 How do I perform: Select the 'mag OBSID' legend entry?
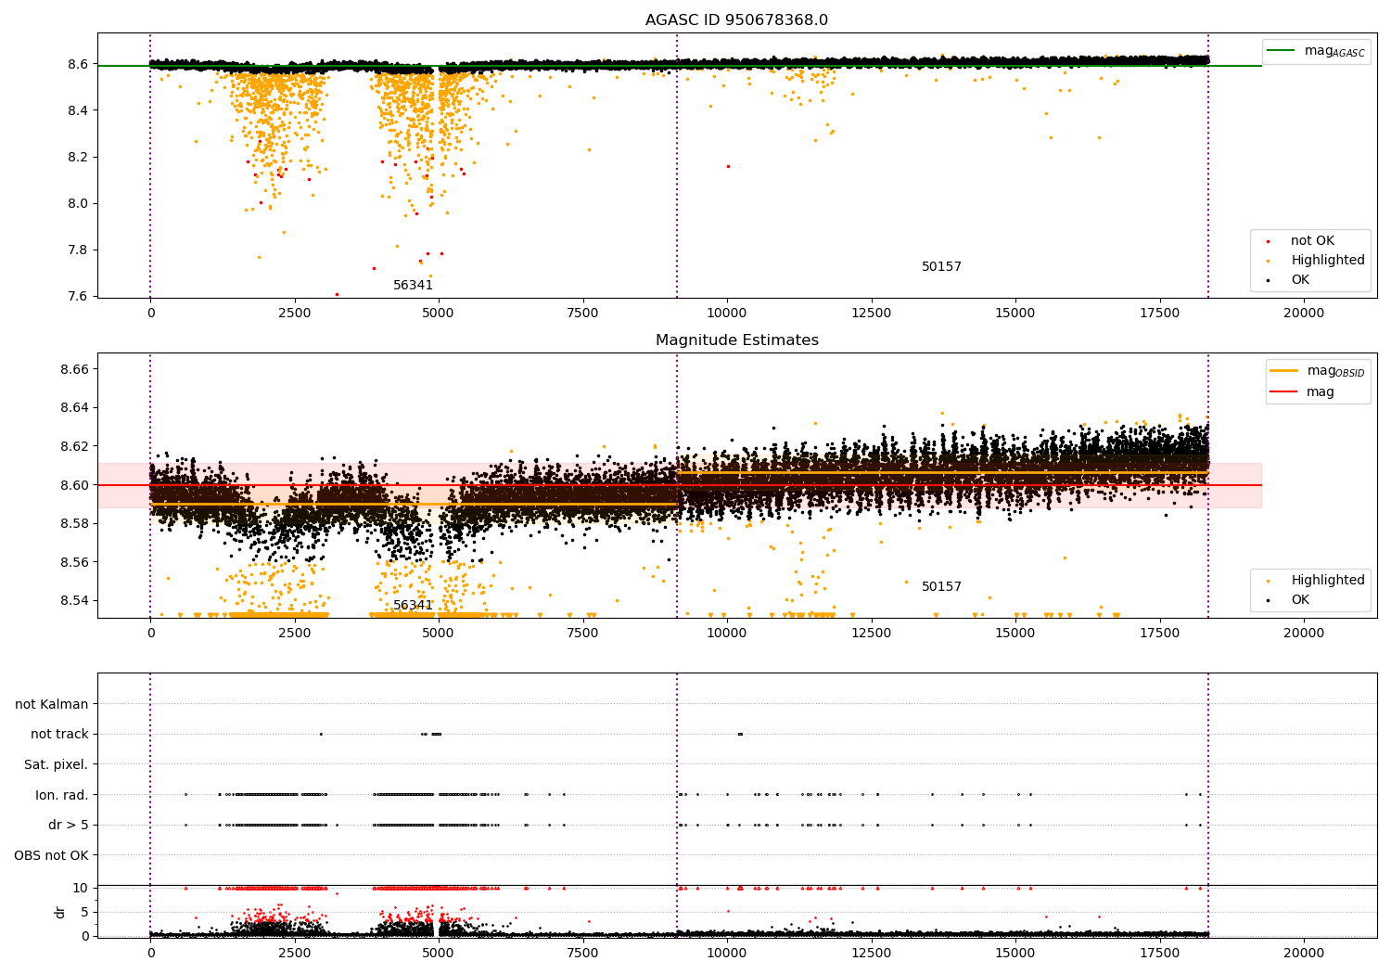(x=1336, y=371)
